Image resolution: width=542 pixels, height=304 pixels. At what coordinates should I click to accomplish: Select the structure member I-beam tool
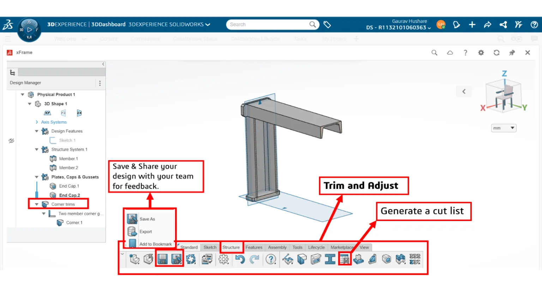tap(330, 259)
